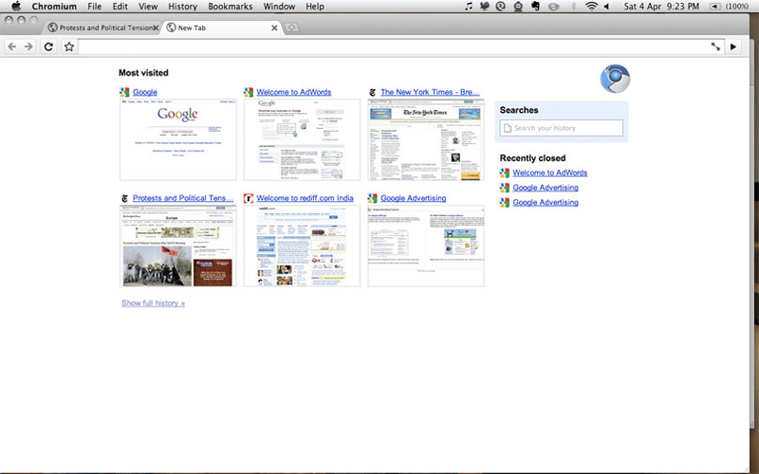Click the Google page thumbnail
Image resolution: width=759 pixels, height=474 pixels.
pyautogui.click(x=178, y=139)
